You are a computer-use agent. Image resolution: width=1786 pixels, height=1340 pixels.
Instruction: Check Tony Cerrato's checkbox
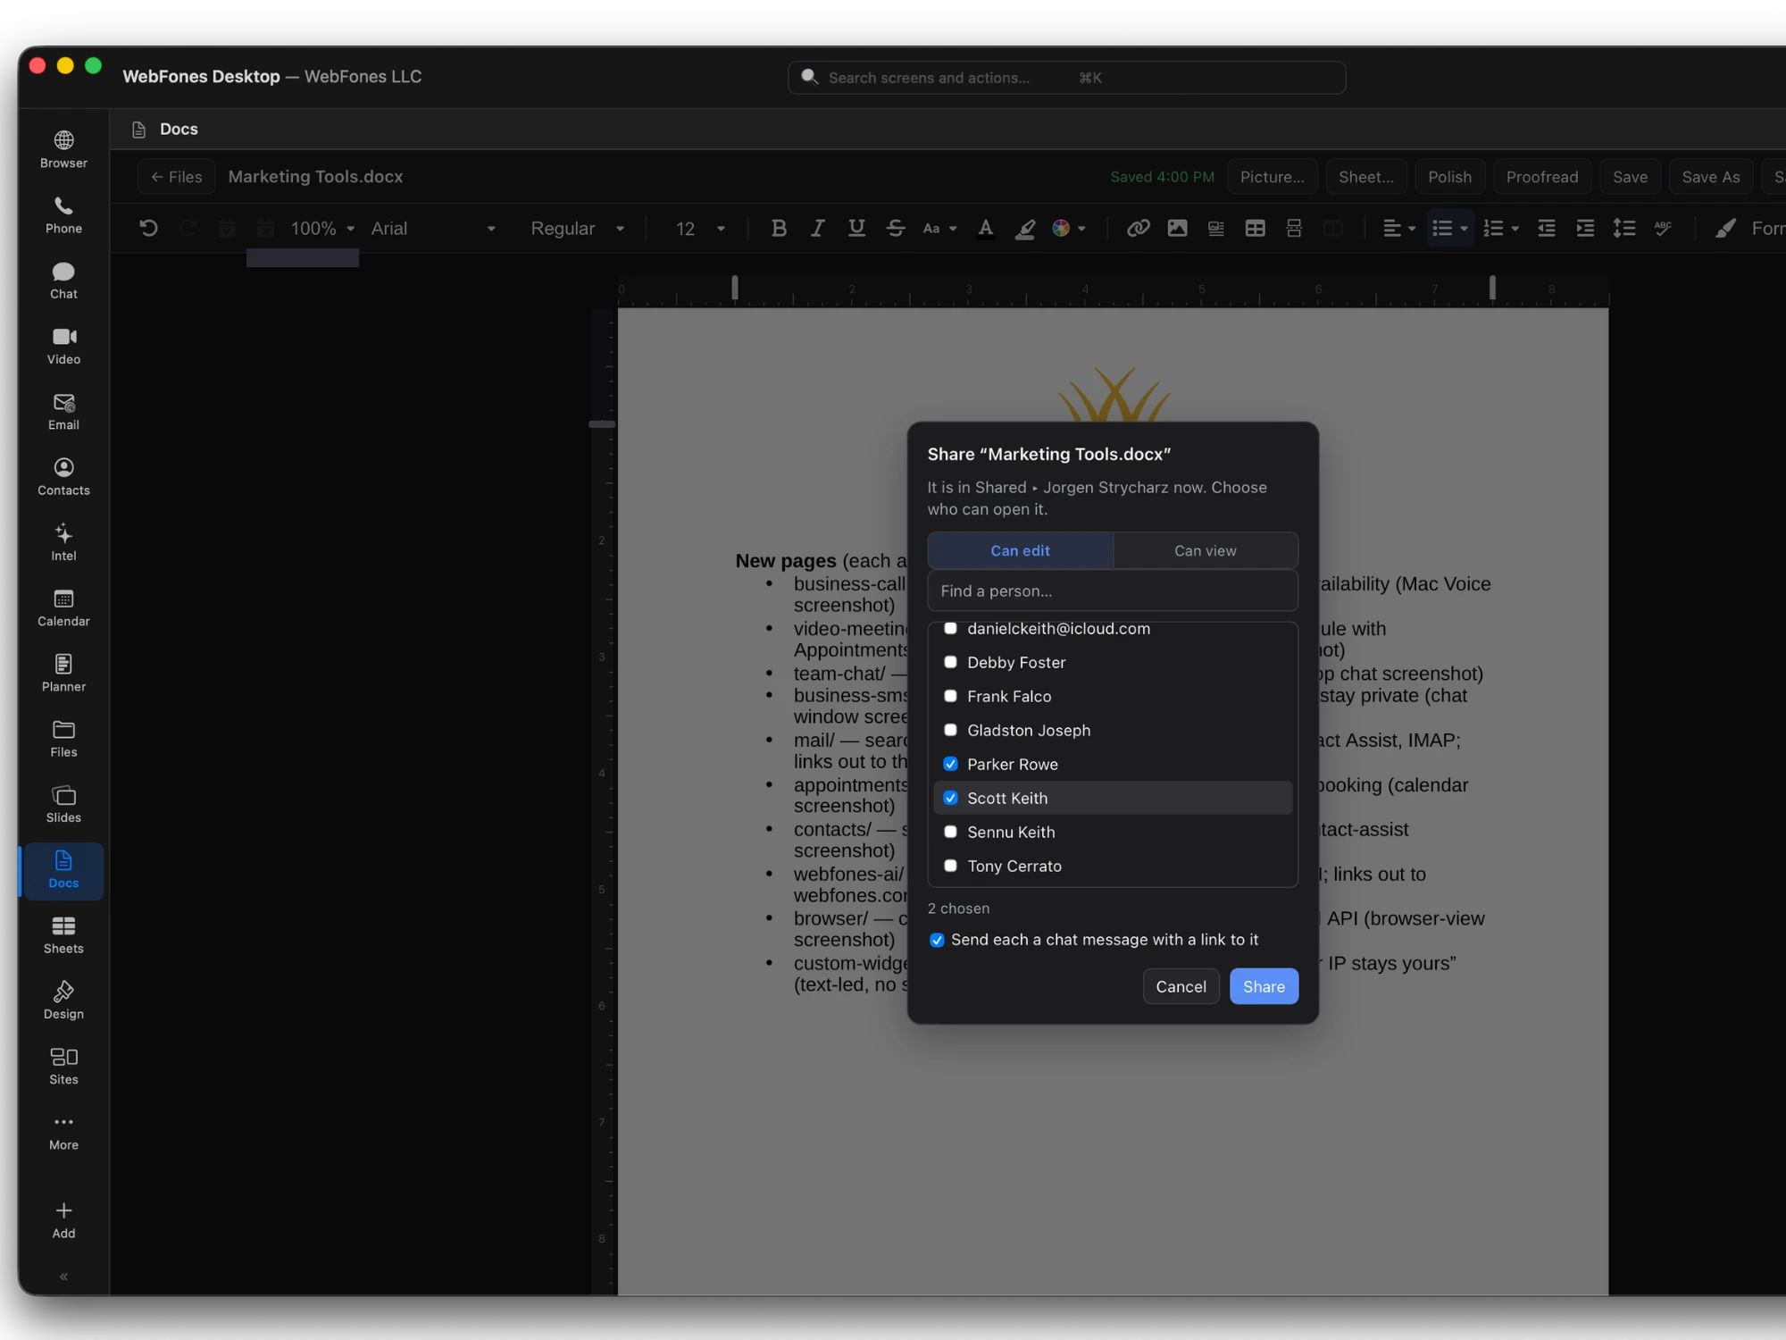[950, 866]
